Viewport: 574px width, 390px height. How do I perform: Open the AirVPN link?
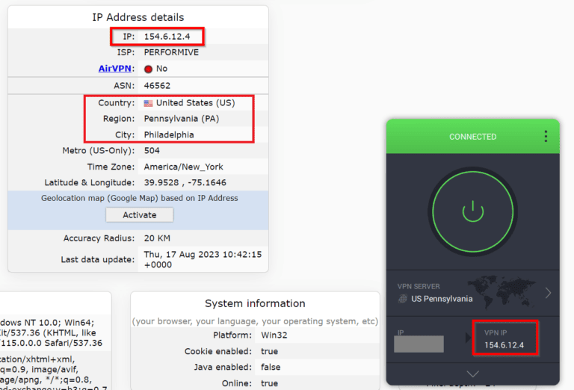[116, 69]
